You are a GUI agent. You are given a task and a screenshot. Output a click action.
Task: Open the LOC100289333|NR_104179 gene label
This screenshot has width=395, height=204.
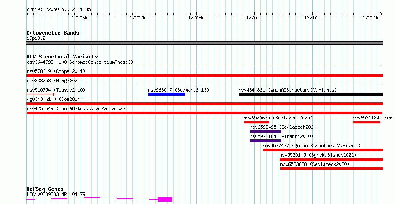click(56, 194)
